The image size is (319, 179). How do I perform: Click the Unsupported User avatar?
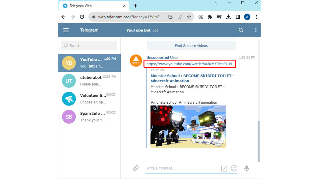coord(136,60)
